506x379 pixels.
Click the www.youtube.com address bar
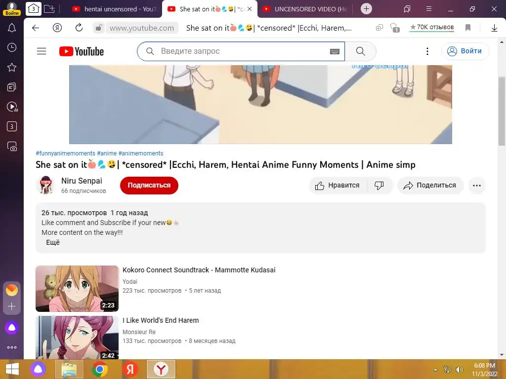click(x=142, y=28)
